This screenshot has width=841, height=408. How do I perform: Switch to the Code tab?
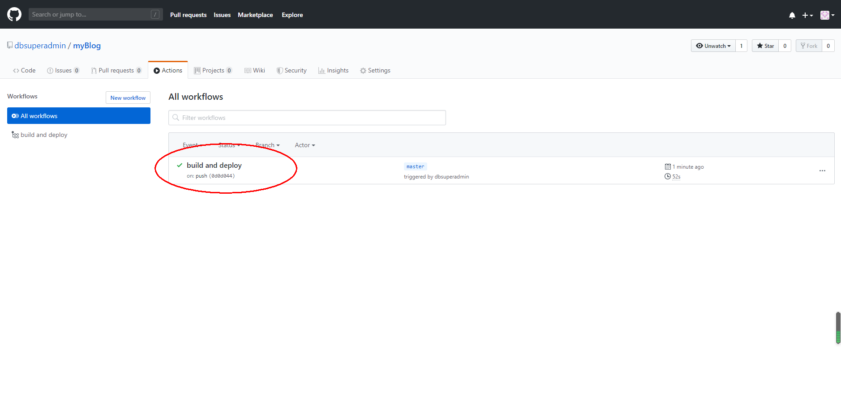[x=24, y=70]
